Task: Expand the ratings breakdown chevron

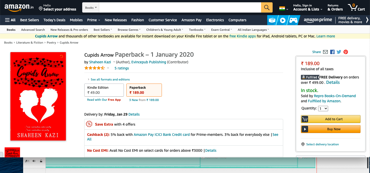Action: (x=108, y=68)
